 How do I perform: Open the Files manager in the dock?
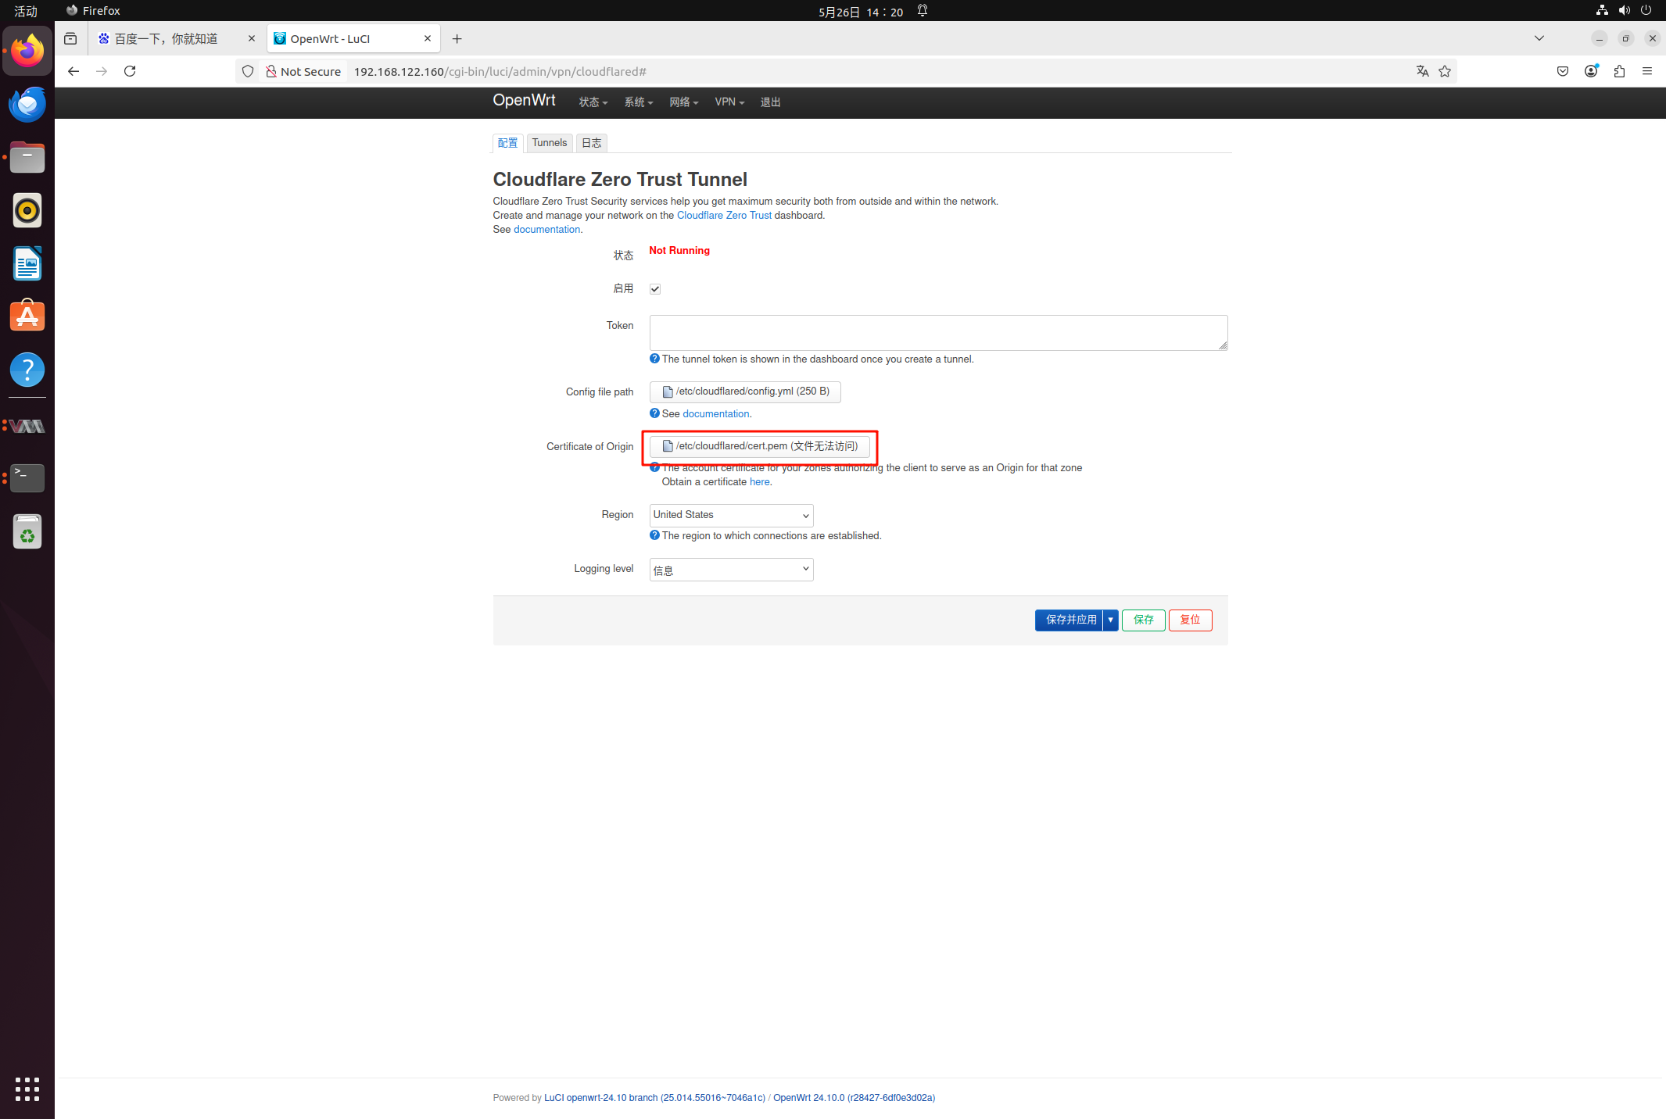27,157
